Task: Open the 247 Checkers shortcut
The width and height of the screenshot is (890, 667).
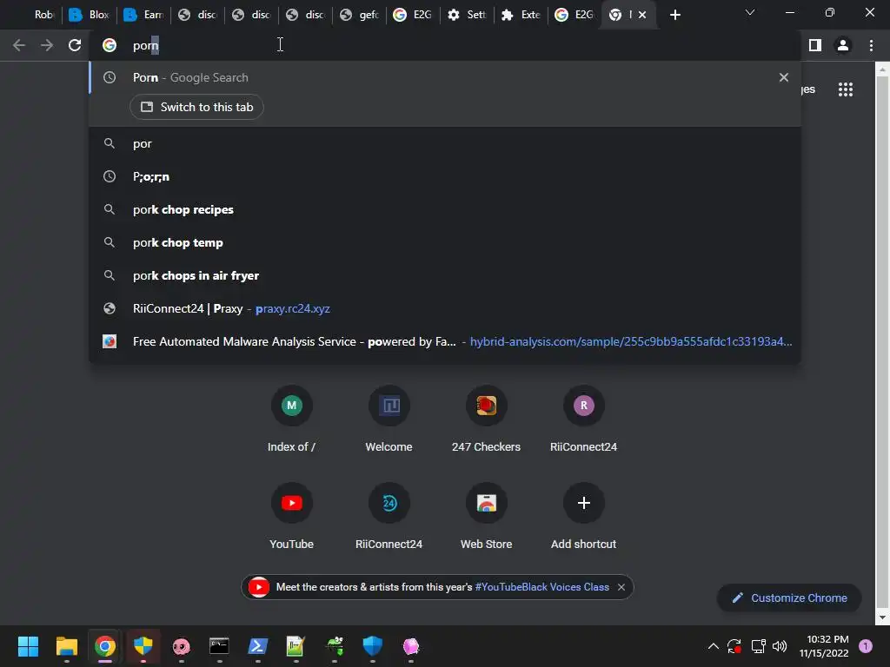Action: coord(486,419)
